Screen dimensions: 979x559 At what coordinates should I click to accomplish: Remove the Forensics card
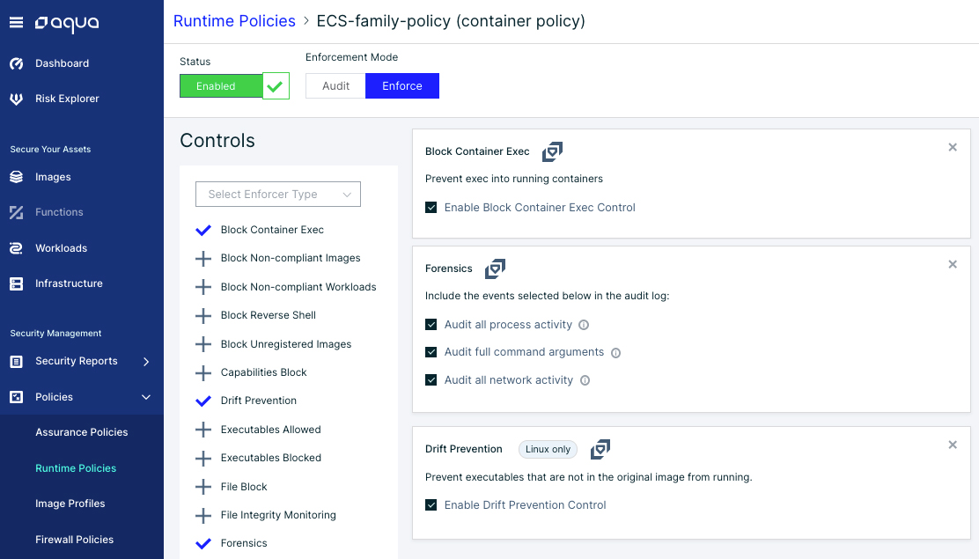click(x=953, y=264)
